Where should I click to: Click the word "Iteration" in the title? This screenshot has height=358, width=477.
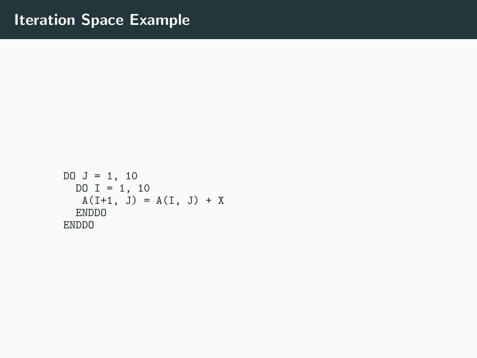click(x=45, y=20)
